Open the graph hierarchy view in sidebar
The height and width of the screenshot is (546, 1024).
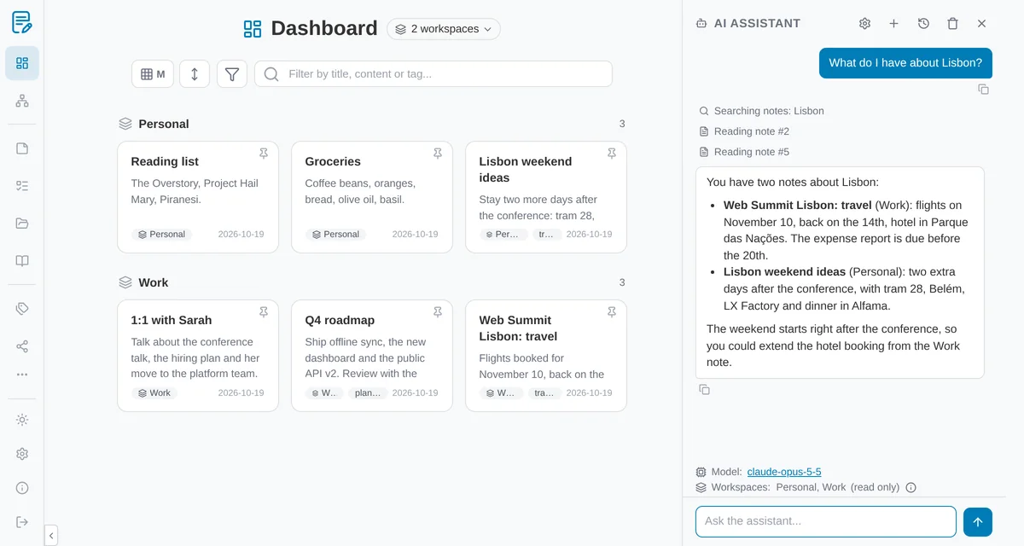22,101
